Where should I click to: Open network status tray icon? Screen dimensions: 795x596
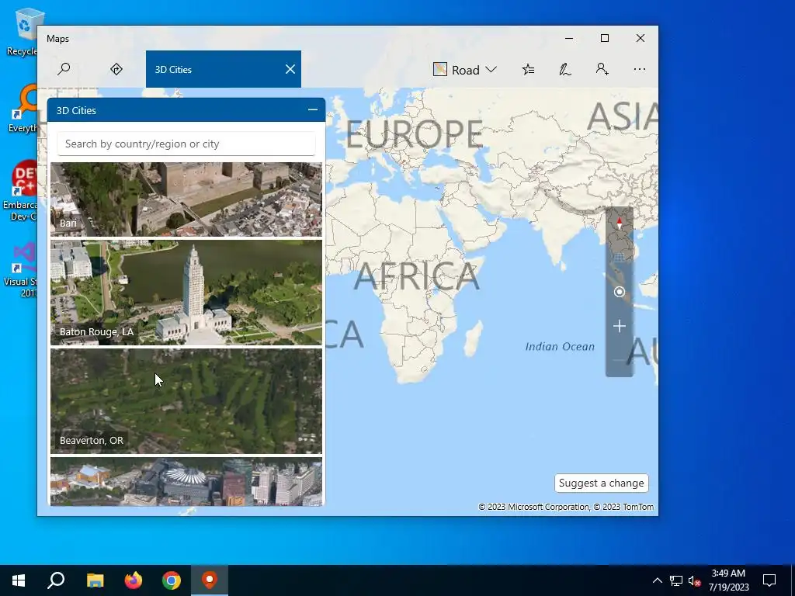coord(676,580)
